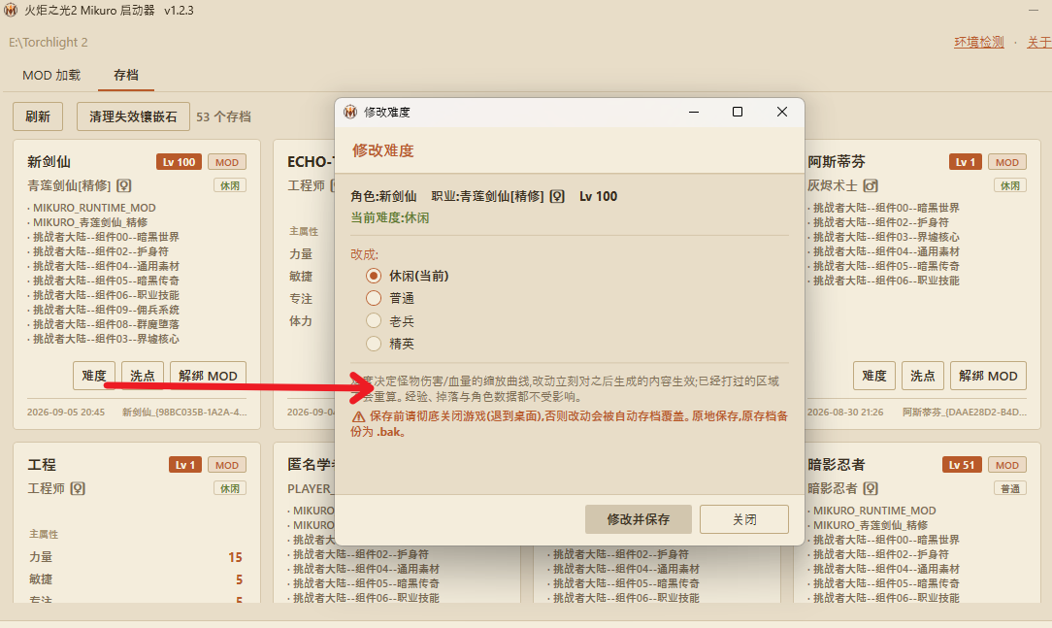Click the 关闭 button in the dialog
The width and height of the screenshot is (1052, 628).
click(x=744, y=519)
